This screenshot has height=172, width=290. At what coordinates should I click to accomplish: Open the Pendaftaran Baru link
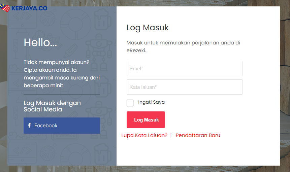[198, 135]
